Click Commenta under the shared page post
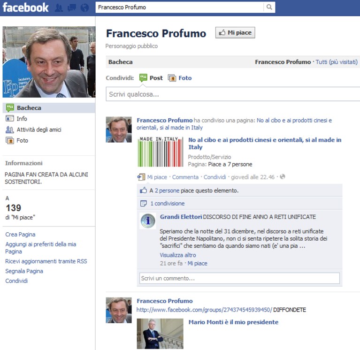360x350 pixels. point(185,177)
